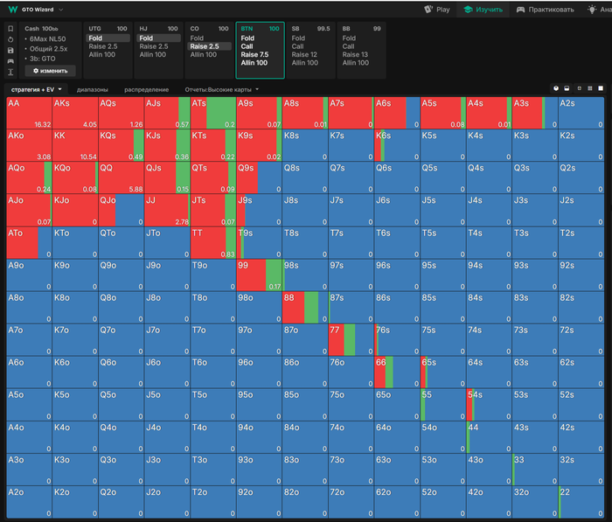
Task: Choose BTN Raise 7.5 action
Action: pos(254,54)
